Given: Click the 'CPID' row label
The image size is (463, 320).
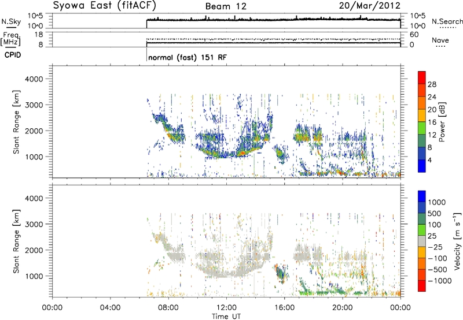Looking at the screenshot, I should coord(13,55).
